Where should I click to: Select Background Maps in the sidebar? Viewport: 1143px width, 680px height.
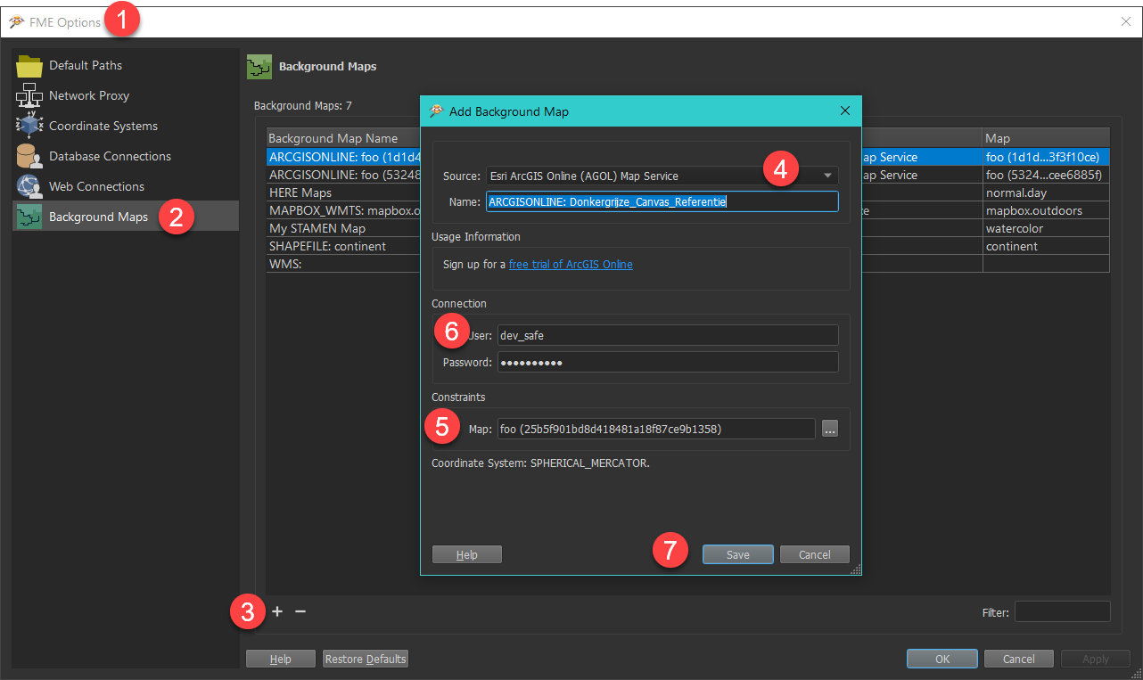[126, 217]
